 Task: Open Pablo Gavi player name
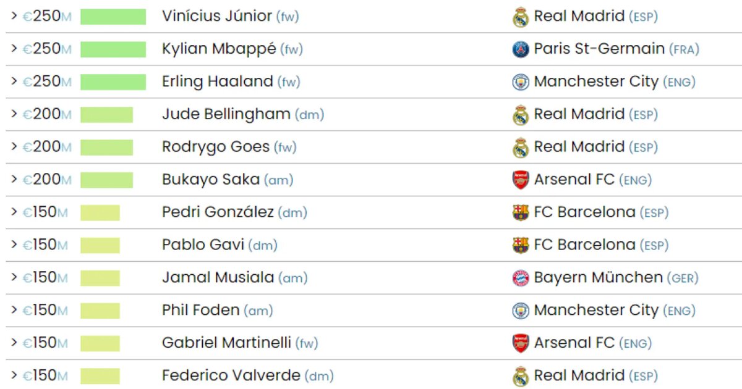pos(203,245)
